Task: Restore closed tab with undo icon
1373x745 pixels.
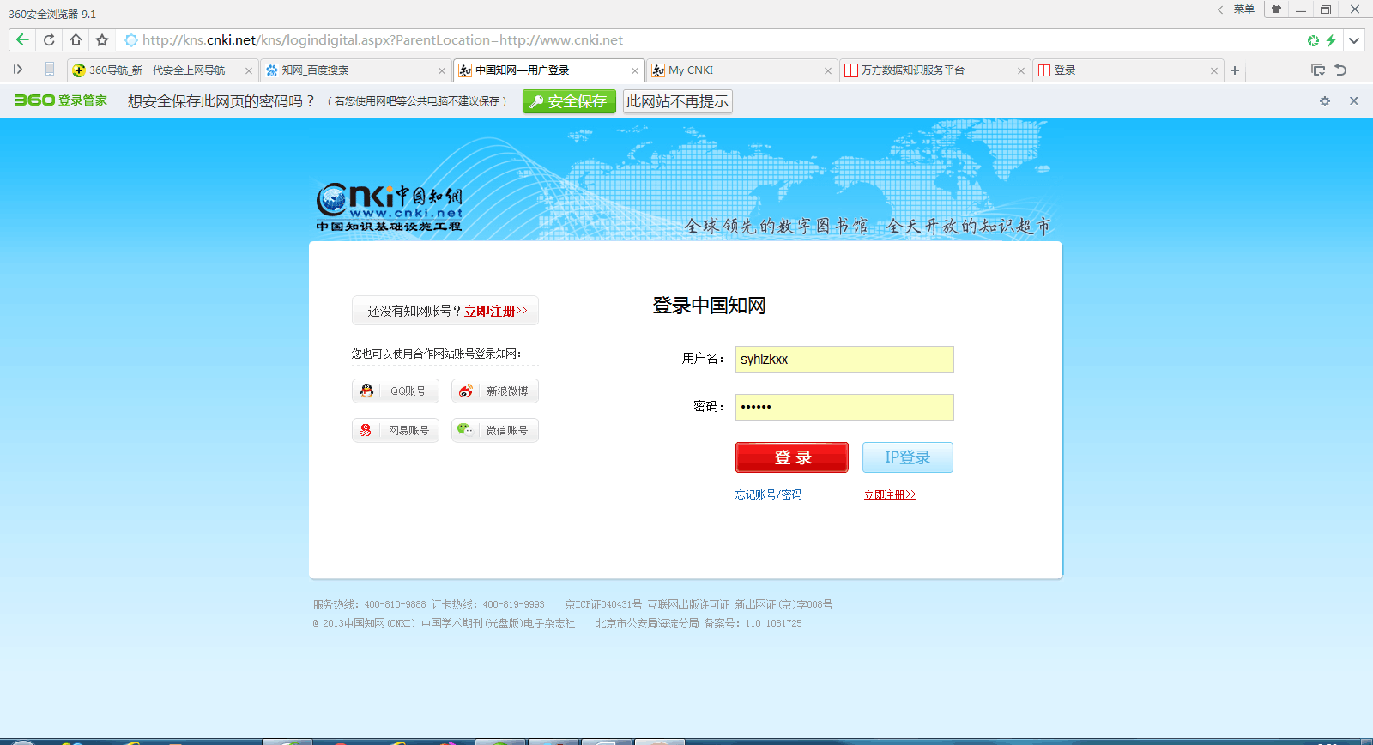Action: tap(1340, 70)
